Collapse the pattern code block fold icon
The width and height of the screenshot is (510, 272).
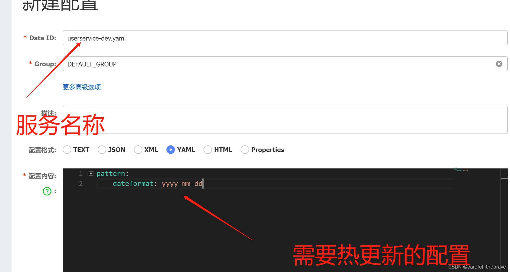(x=91, y=173)
